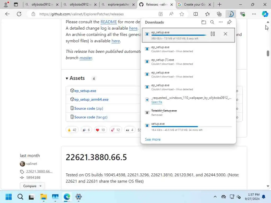This screenshot has width=271, height=203.
Task: Pause the ep_setup.exe download
Action: point(213,34)
